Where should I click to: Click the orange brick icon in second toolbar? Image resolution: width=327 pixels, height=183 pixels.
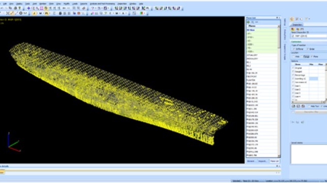pyautogui.click(x=79, y=13)
